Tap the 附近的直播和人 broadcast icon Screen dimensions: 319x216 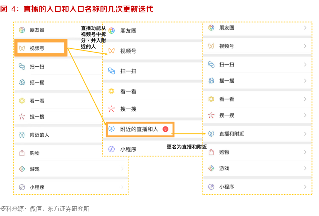point(112,129)
